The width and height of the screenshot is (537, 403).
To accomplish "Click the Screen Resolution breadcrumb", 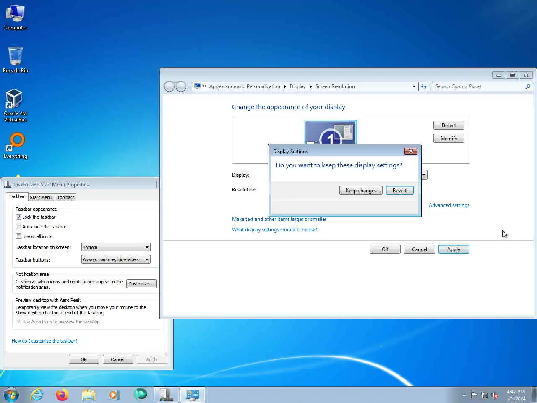I will click(x=335, y=86).
